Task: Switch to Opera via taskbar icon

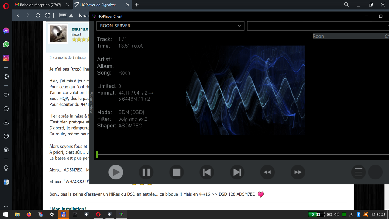Action: coord(98,214)
